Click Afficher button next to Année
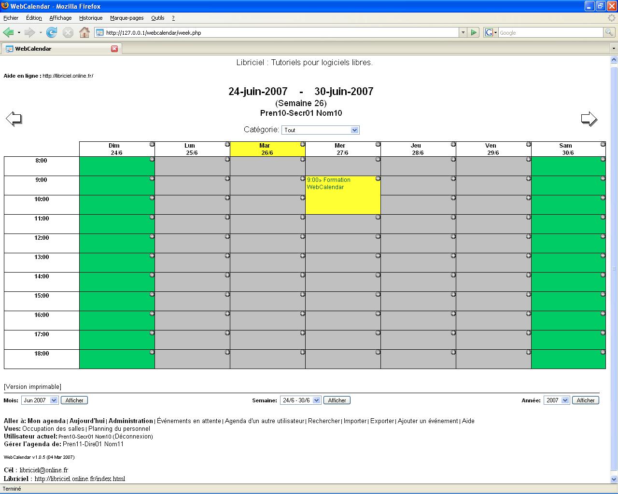 pos(586,400)
